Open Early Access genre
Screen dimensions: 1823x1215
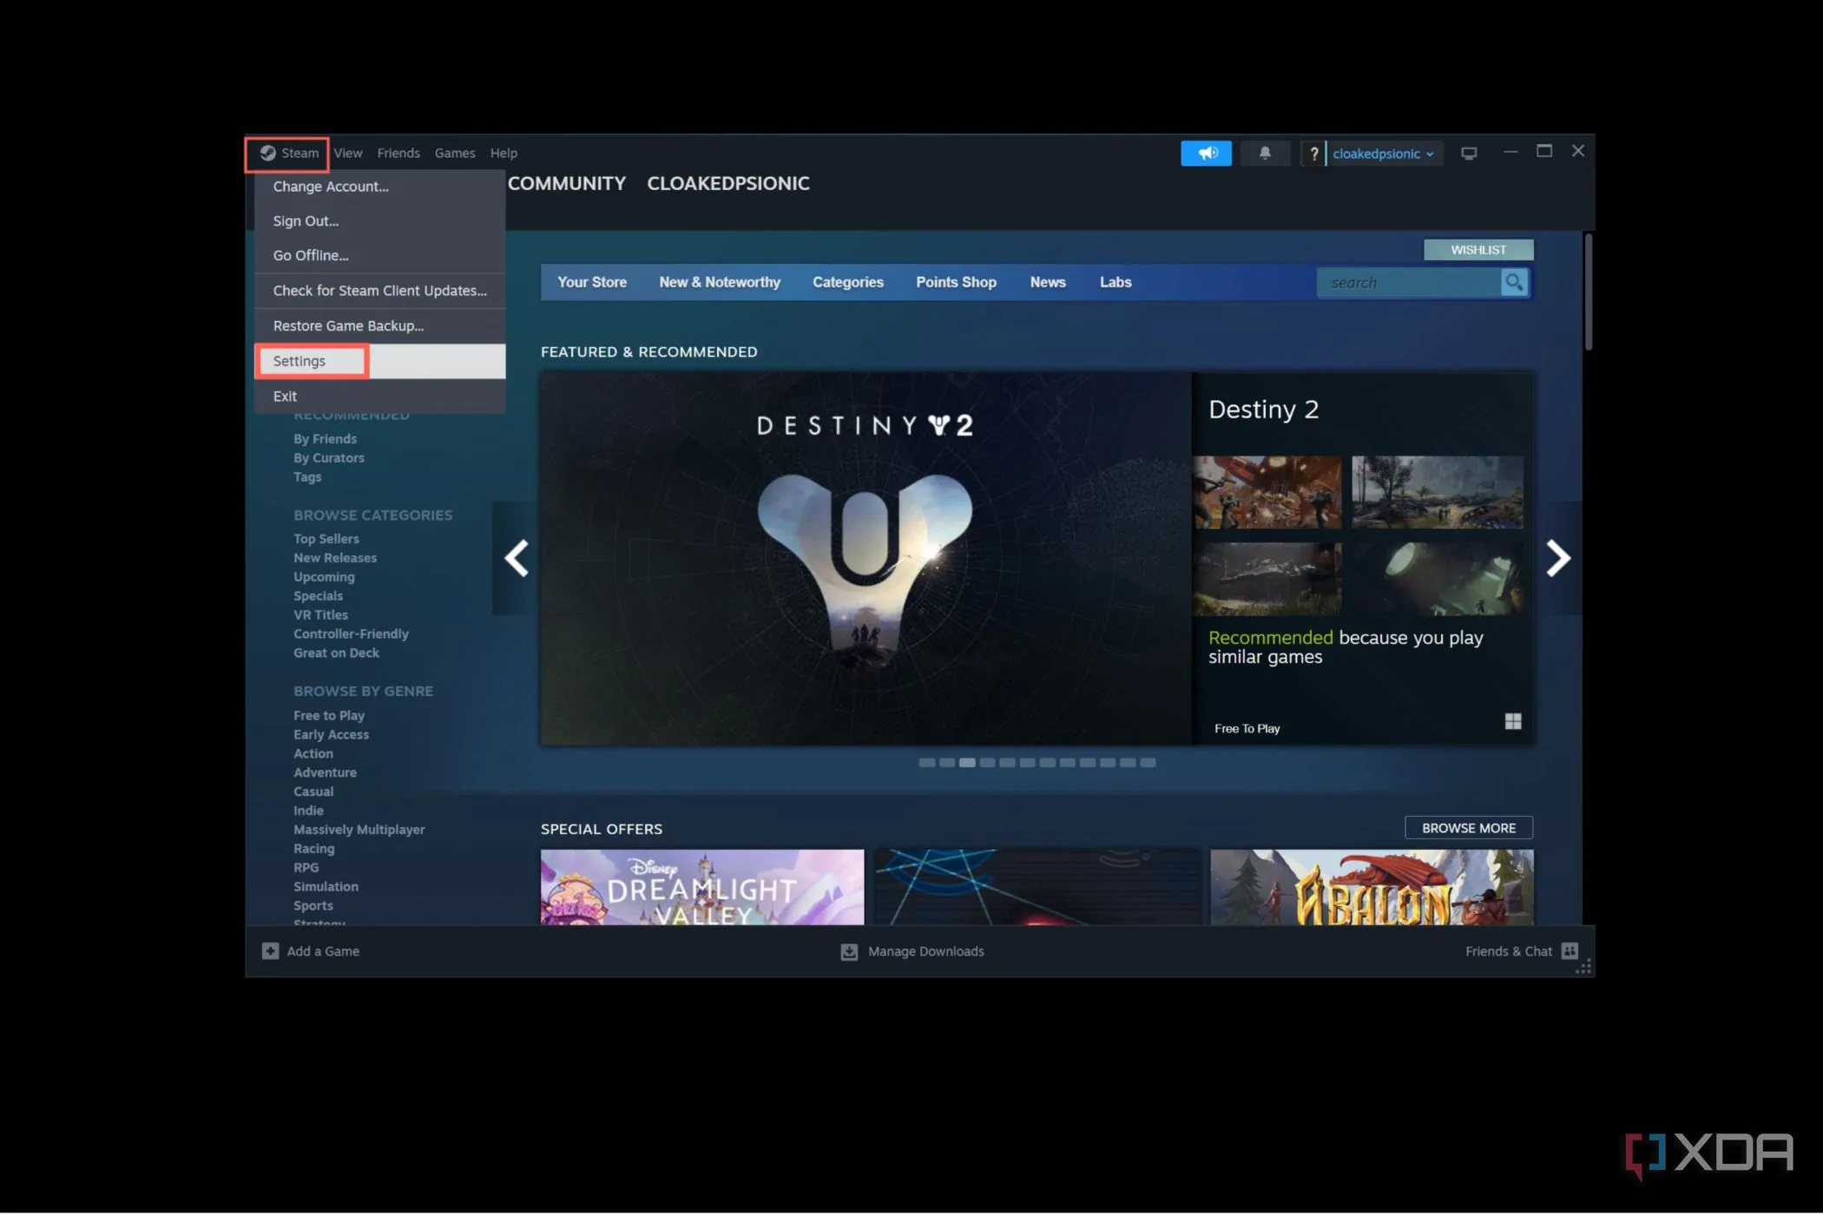click(x=331, y=735)
